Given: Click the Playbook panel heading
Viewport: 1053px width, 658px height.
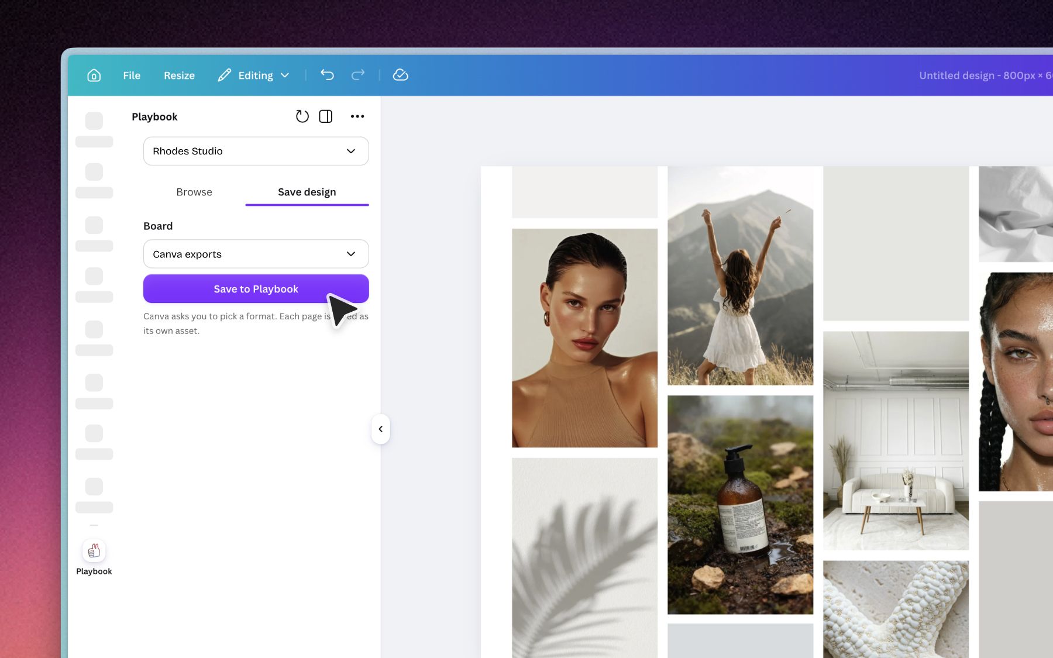Looking at the screenshot, I should 154,116.
